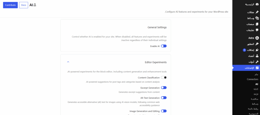Open the Connectors settings submenu item

(252, 79)
